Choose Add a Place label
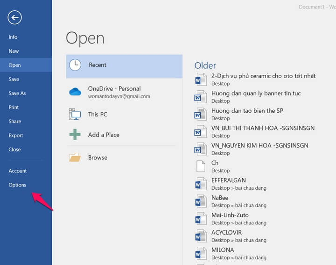The height and width of the screenshot is (265, 336). (104, 135)
